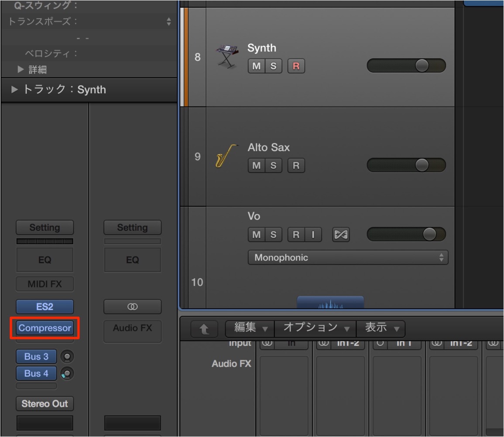Open the EQ display on second channel strip
Screen dimensions: 504x437
[x=132, y=259]
